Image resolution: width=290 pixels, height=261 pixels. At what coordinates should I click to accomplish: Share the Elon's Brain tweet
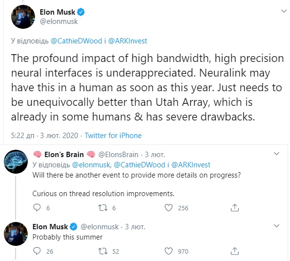pos(235,208)
